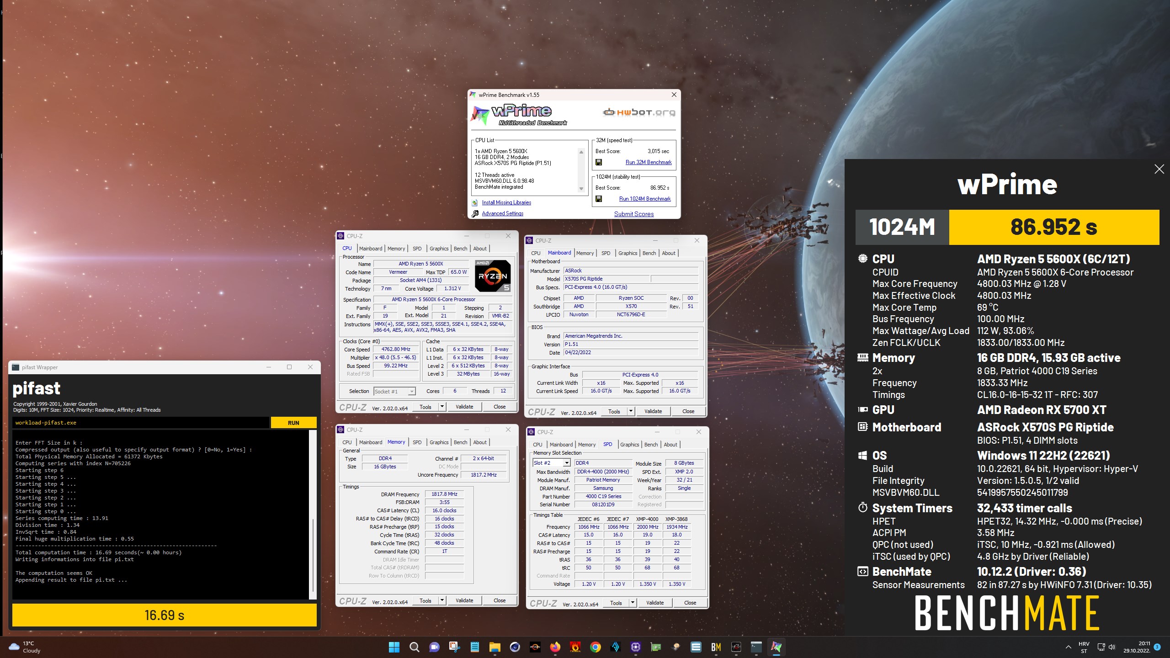Select the HRV ST keyboard language indicator
This screenshot has height=658, width=1170.
coord(1084,647)
